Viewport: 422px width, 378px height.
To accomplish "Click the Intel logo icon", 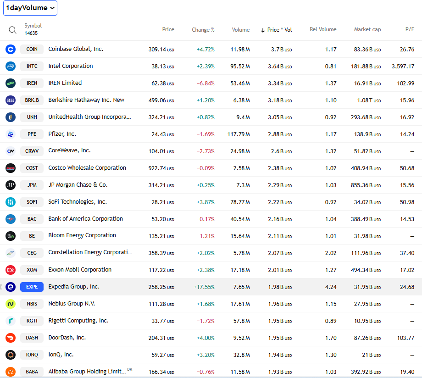I will point(11,66).
